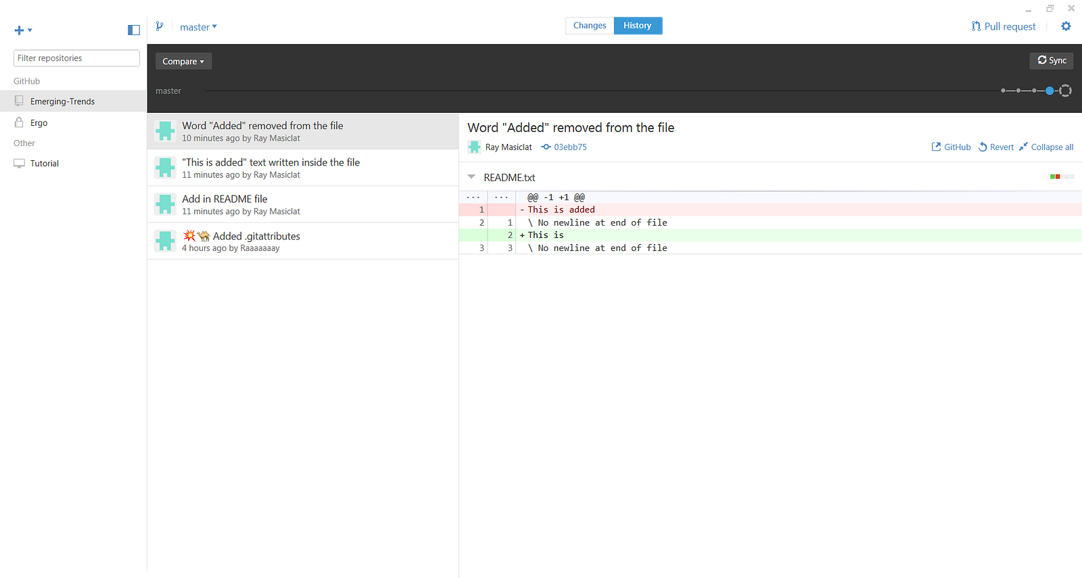
Task: Copy commit hash 03ebb75
Action: pyautogui.click(x=570, y=147)
